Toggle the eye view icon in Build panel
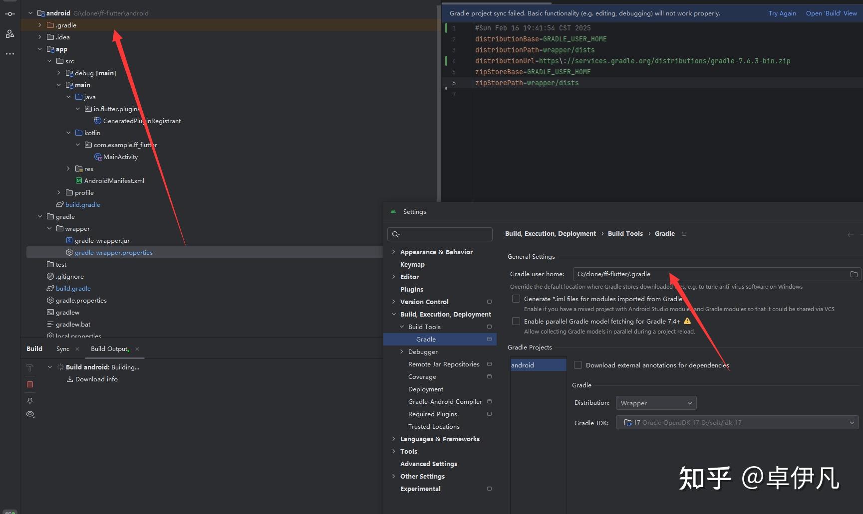This screenshot has height=514, width=863. point(30,414)
